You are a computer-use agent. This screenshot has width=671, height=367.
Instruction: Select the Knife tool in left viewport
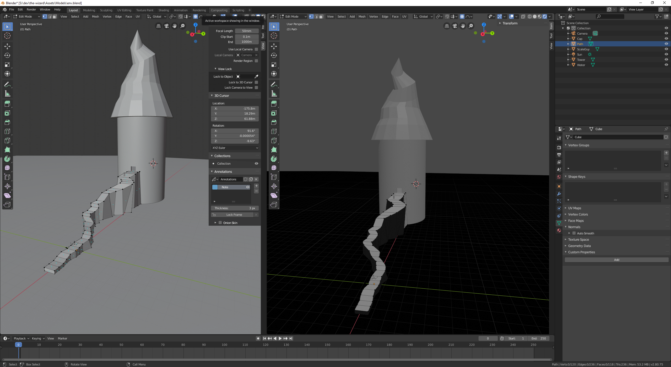(x=7, y=141)
